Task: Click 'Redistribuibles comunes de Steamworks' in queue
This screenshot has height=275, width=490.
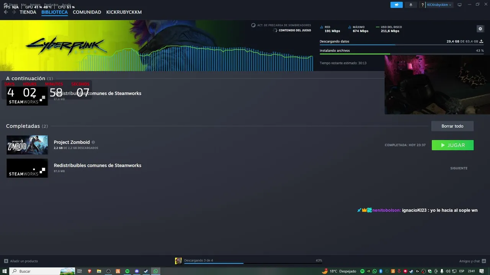Action: [x=98, y=93]
